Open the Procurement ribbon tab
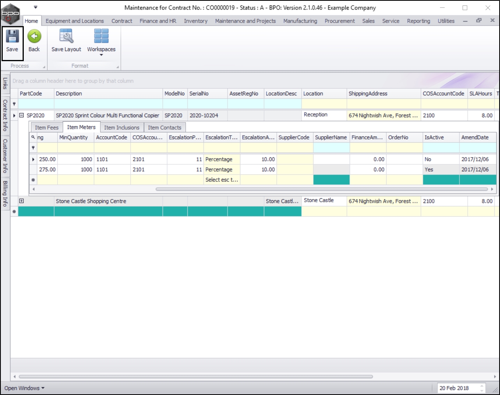This screenshot has width=500, height=395. tap(340, 21)
